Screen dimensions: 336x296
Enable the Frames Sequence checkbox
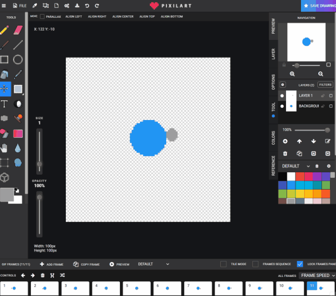[255, 264]
